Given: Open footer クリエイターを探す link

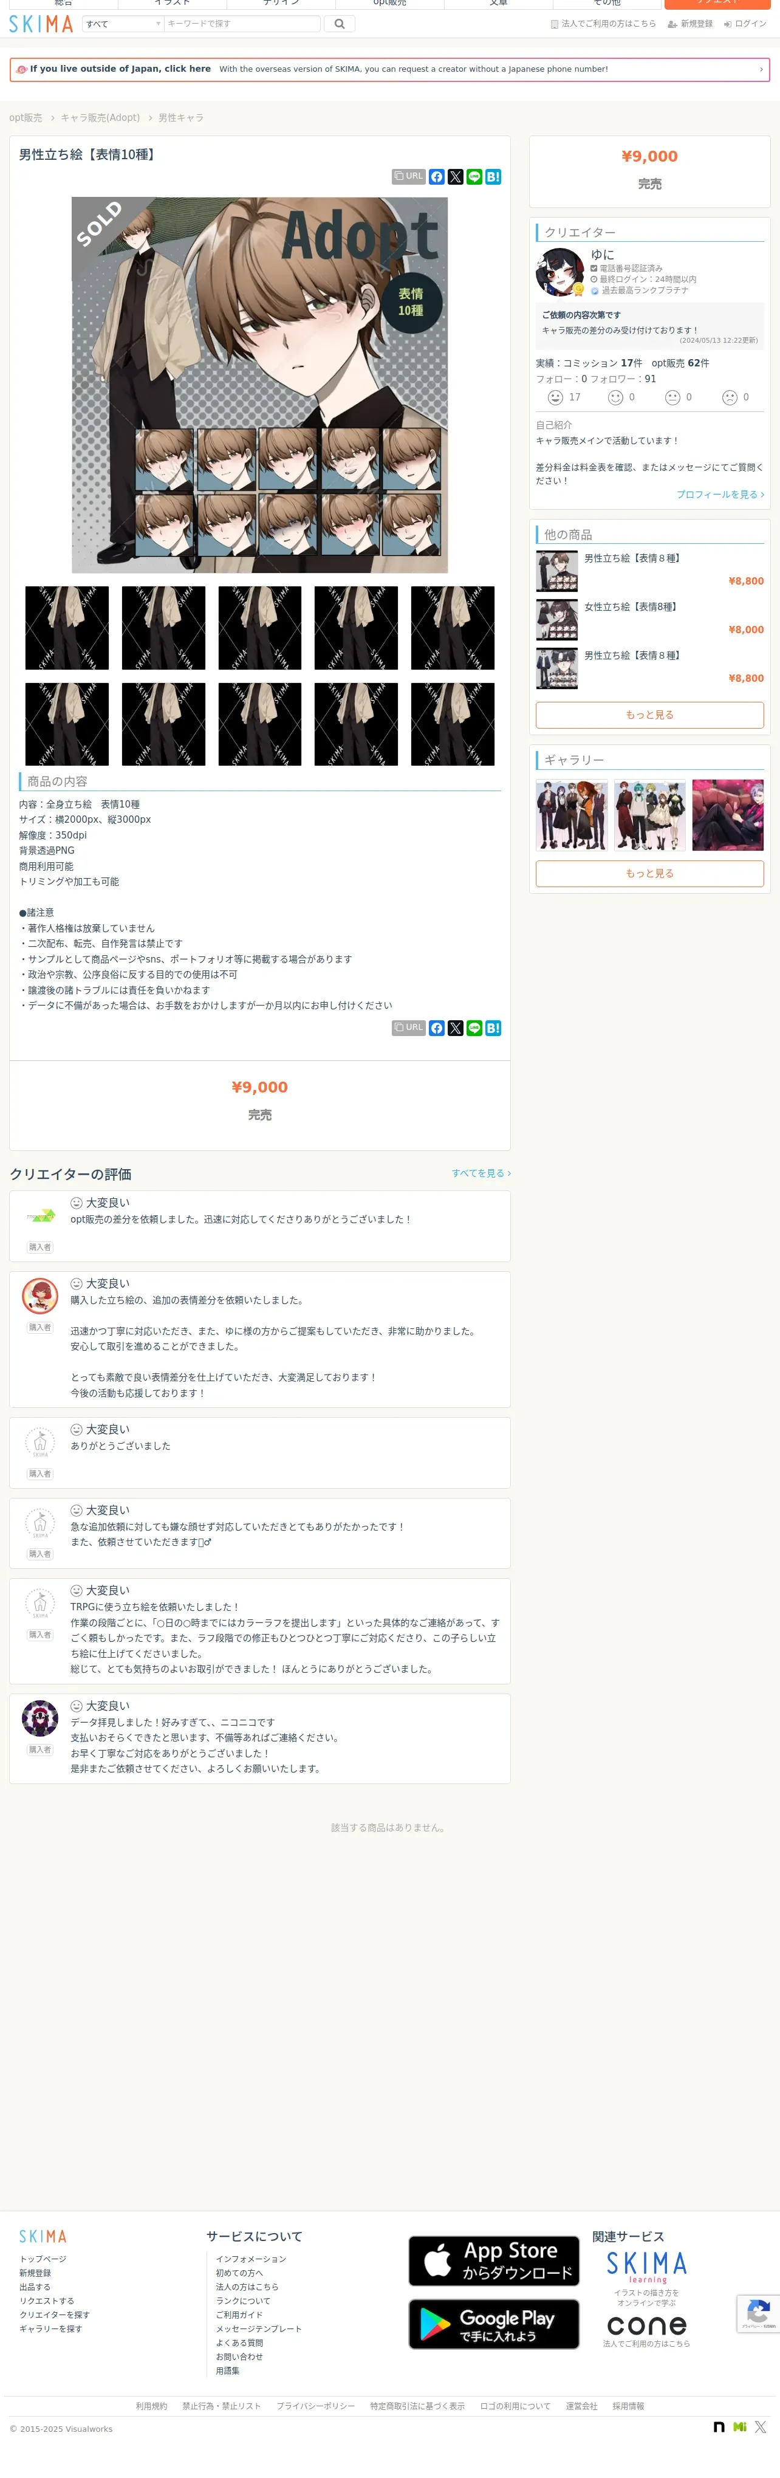Looking at the screenshot, I should (x=55, y=2315).
